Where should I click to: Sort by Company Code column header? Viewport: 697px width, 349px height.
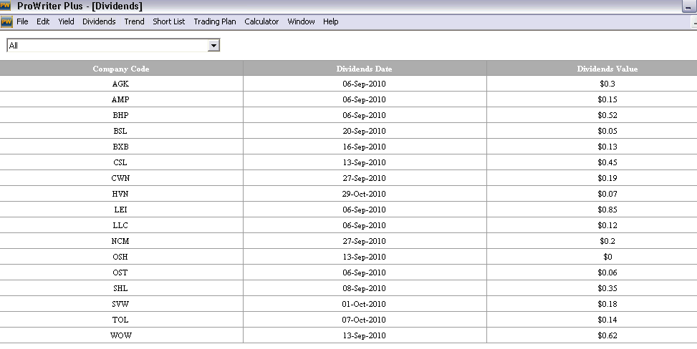tap(121, 69)
